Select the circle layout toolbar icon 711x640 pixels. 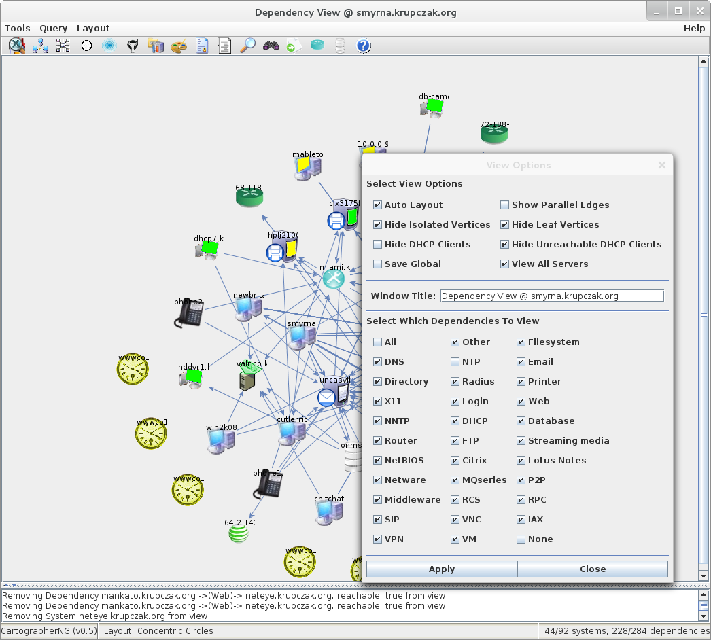point(86,46)
